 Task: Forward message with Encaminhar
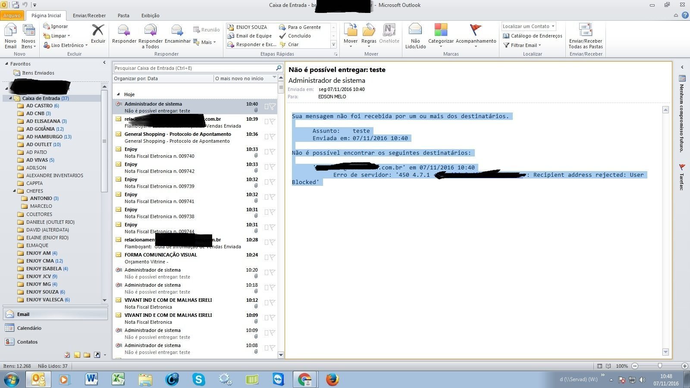point(177,34)
